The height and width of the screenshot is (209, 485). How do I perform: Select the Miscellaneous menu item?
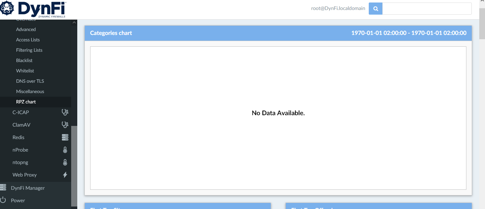point(30,91)
